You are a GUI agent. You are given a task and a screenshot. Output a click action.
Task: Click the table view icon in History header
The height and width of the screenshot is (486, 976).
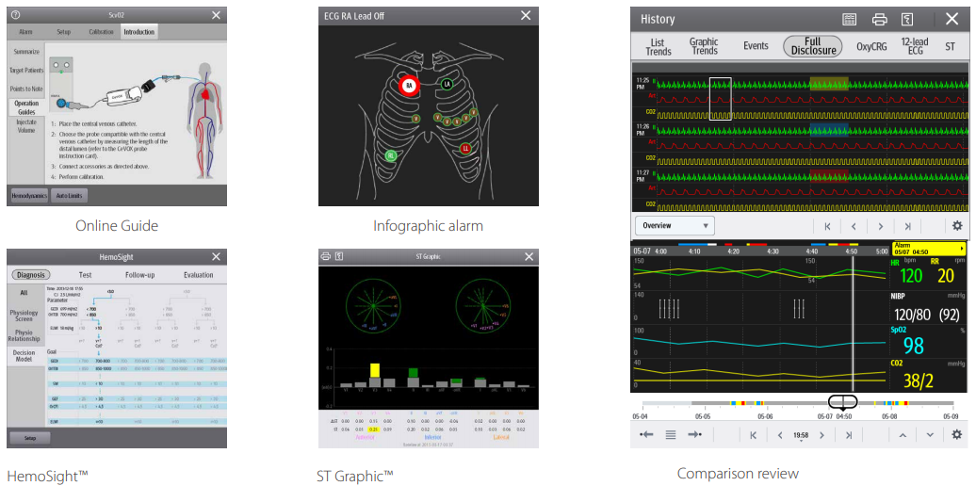[849, 19]
